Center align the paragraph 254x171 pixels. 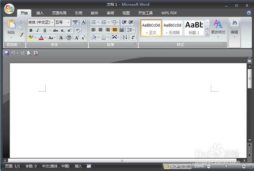point(101,30)
